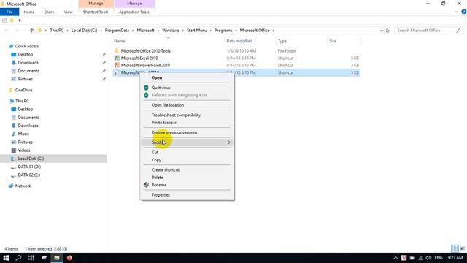Show hidden system tray icons chevron
The height and width of the screenshot is (263, 467).
point(395,258)
